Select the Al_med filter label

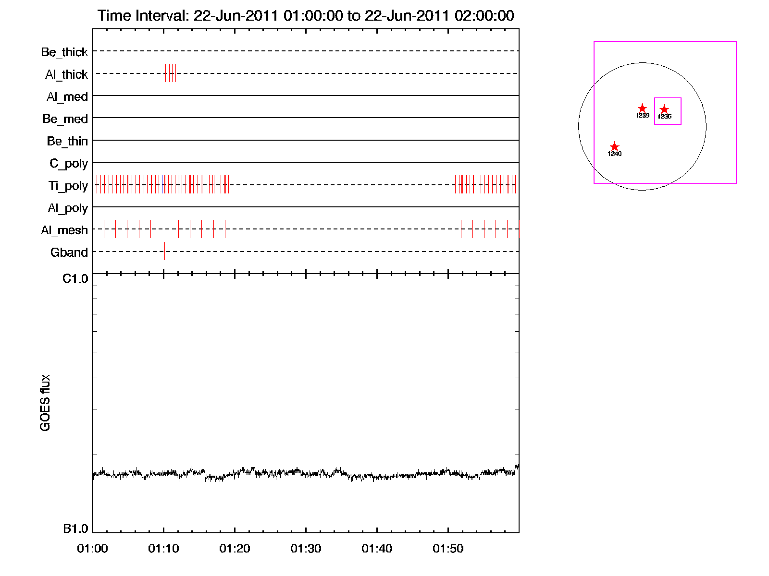pyautogui.click(x=67, y=97)
